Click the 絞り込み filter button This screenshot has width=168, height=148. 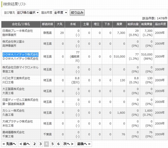click(x=77, y=13)
